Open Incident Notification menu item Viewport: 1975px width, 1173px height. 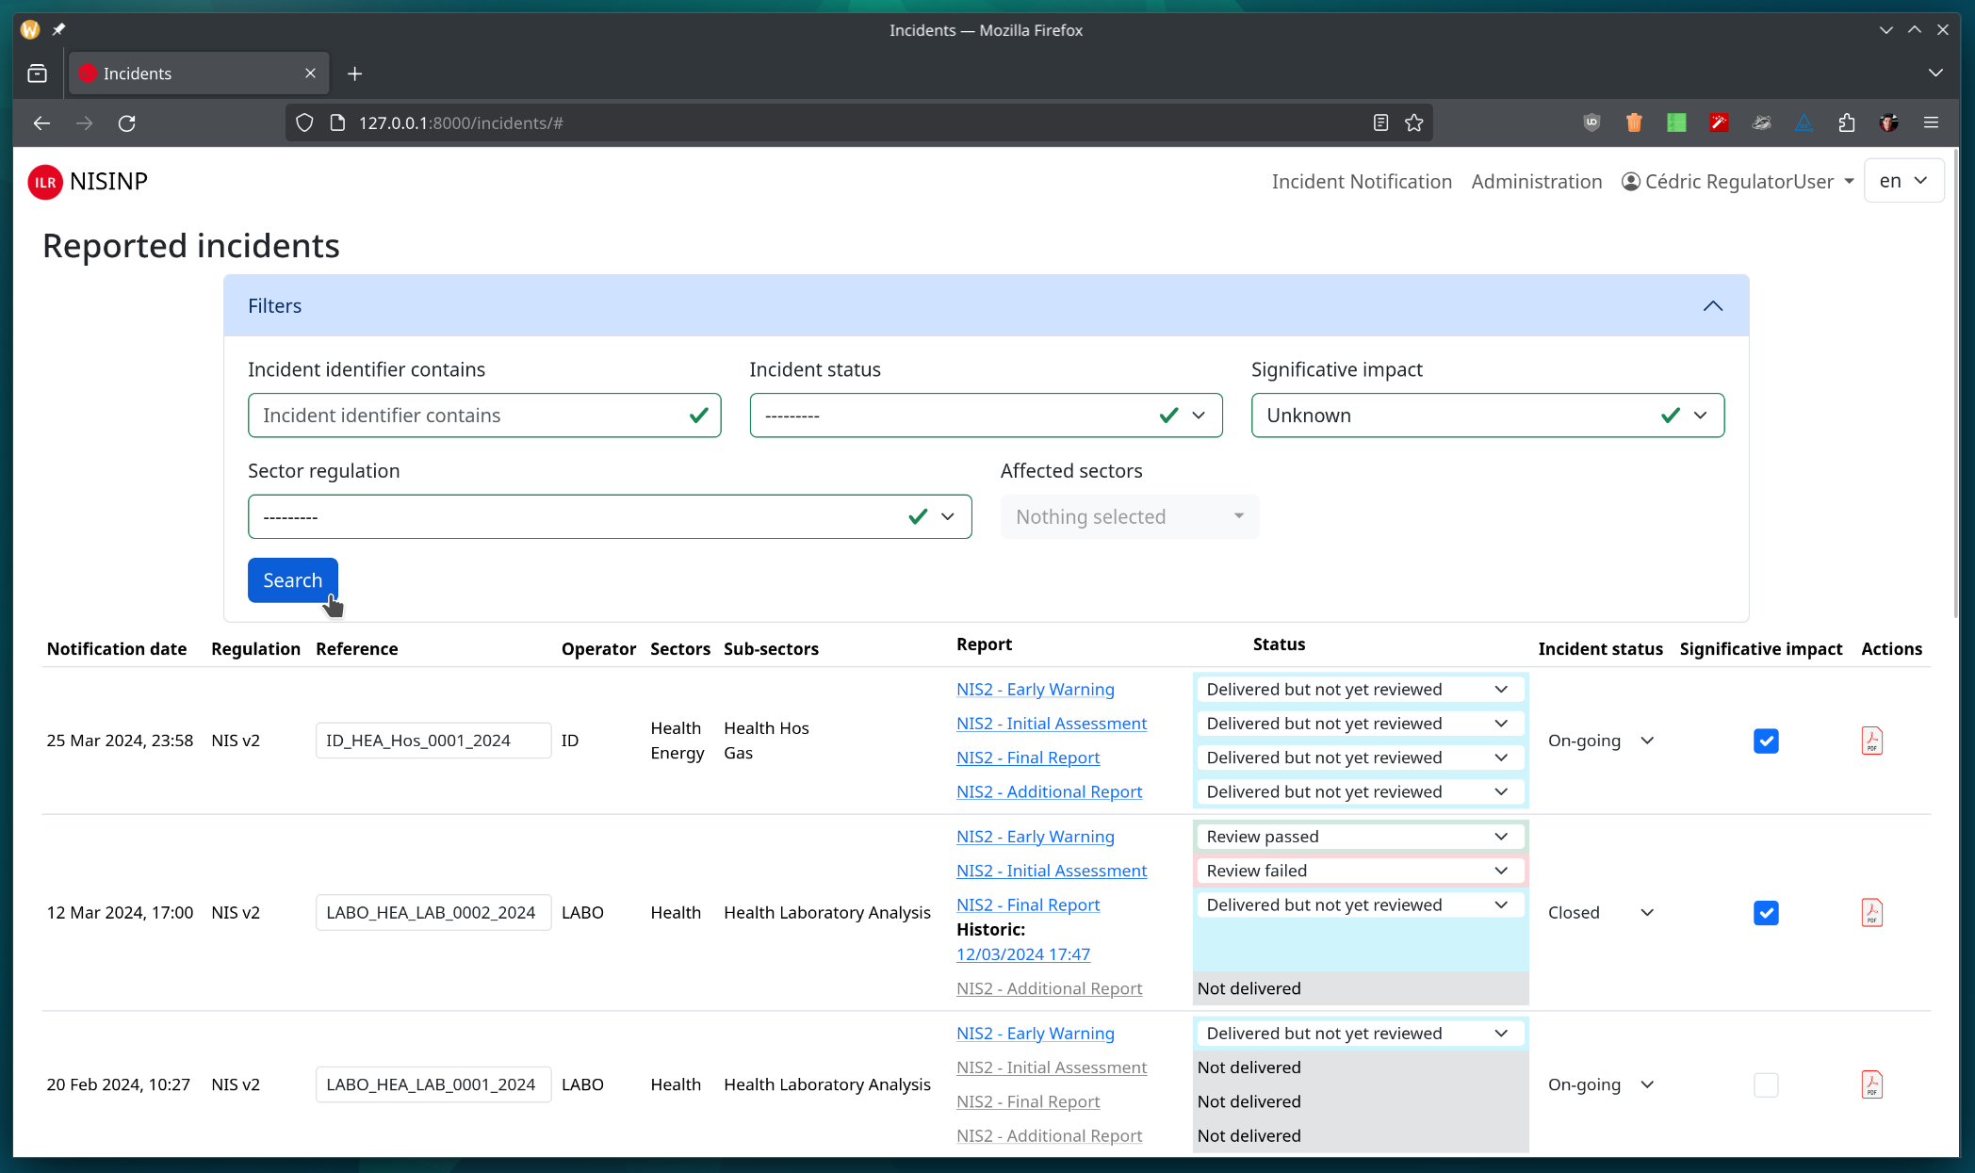(x=1361, y=182)
